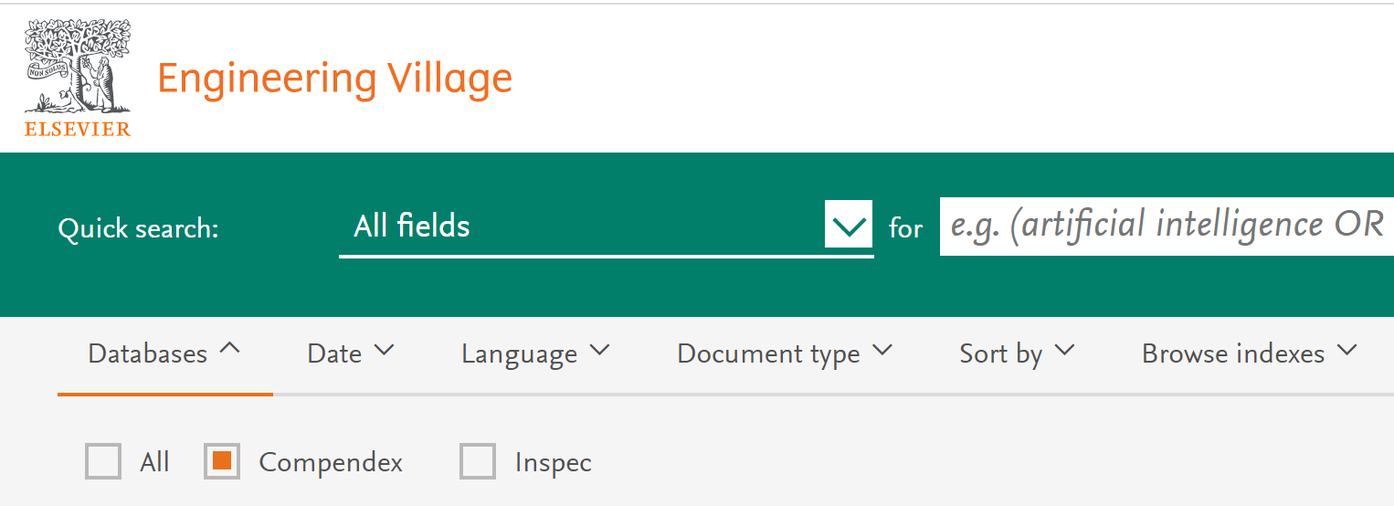This screenshot has height=506, width=1394.
Task: Click the arrow beside Browse indexes
Action: tap(1347, 350)
